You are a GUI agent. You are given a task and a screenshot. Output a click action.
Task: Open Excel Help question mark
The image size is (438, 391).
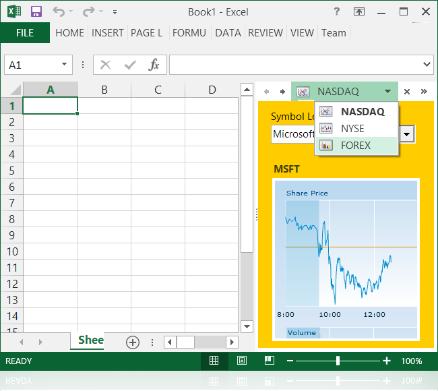point(337,11)
